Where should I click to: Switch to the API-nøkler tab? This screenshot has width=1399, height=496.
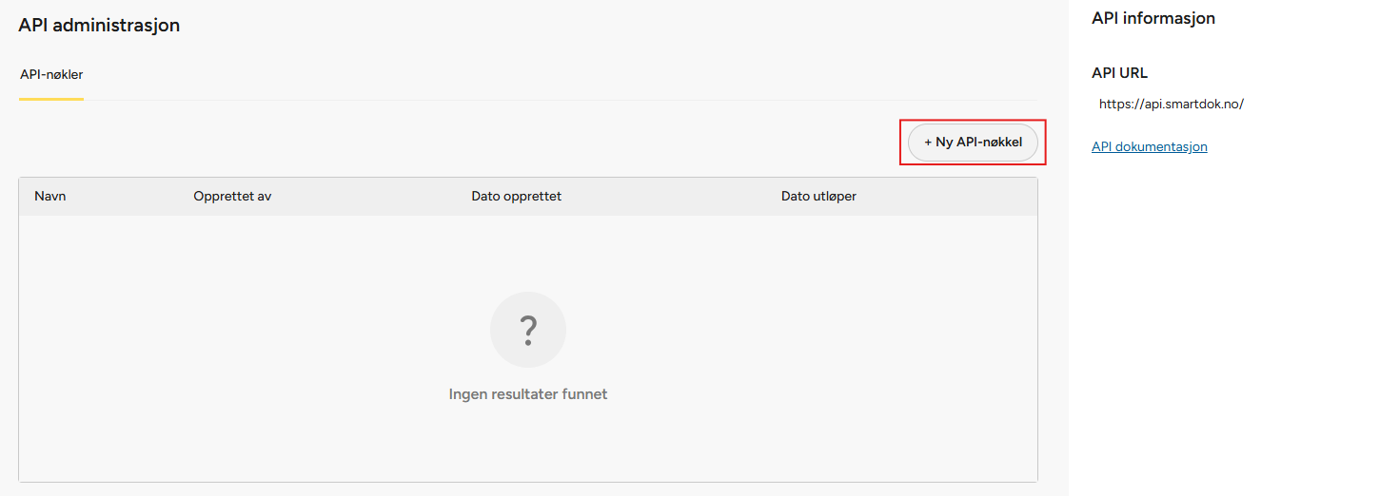click(x=51, y=74)
